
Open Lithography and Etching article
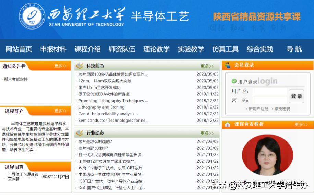click(x=101, y=107)
